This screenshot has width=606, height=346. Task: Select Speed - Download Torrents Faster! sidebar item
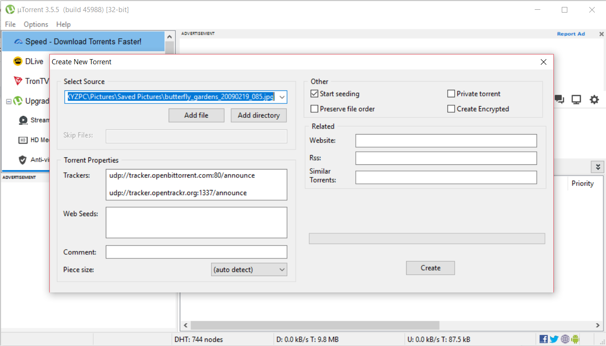point(83,42)
